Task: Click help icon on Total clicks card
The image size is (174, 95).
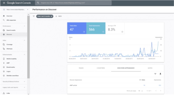Action: tap(84, 32)
